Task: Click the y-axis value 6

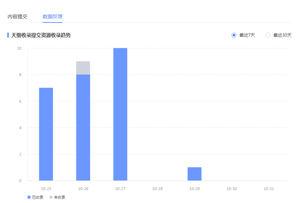Action: coord(20,101)
